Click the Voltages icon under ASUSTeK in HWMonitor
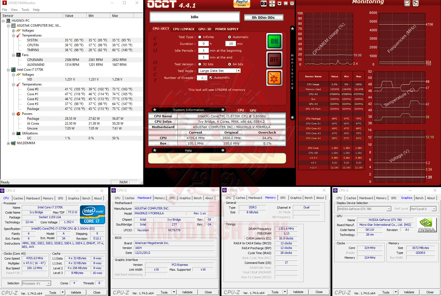The height and width of the screenshot is (296, 441). pos(18,30)
